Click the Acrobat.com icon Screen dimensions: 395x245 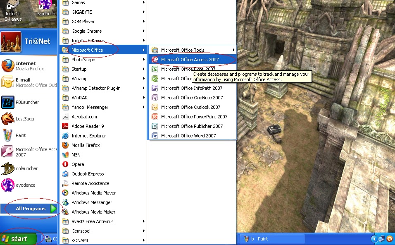click(65, 117)
